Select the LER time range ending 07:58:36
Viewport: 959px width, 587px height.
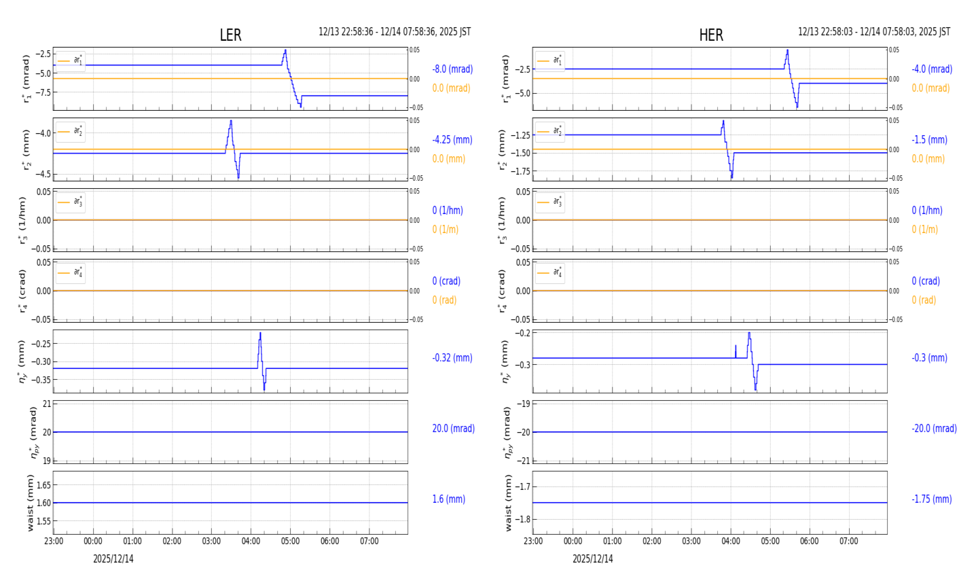pos(395,32)
